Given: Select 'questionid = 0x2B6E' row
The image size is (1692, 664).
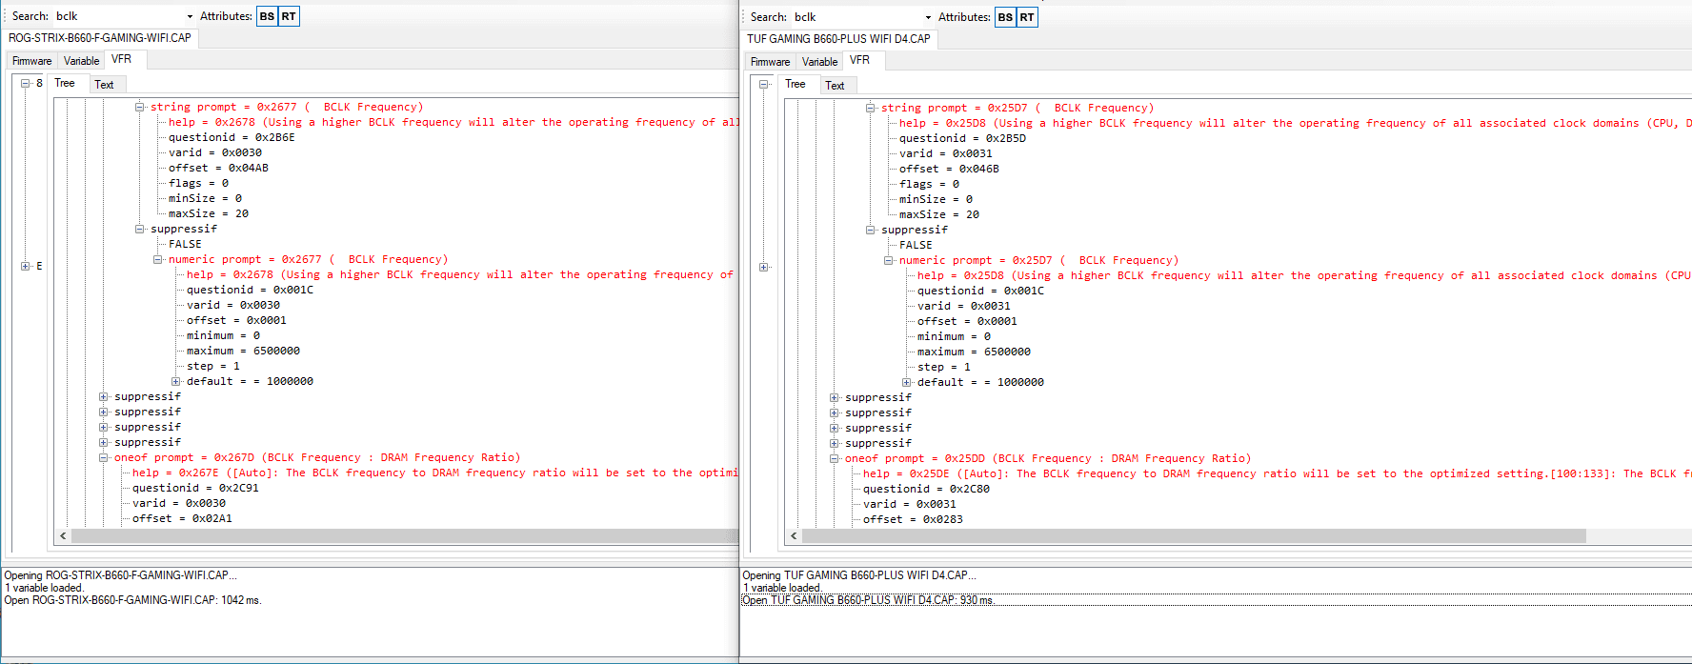Looking at the screenshot, I should [x=232, y=137].
